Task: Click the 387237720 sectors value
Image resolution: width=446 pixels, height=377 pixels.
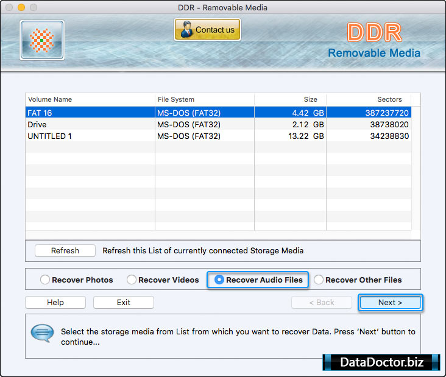Action: [x=387, y=113]
